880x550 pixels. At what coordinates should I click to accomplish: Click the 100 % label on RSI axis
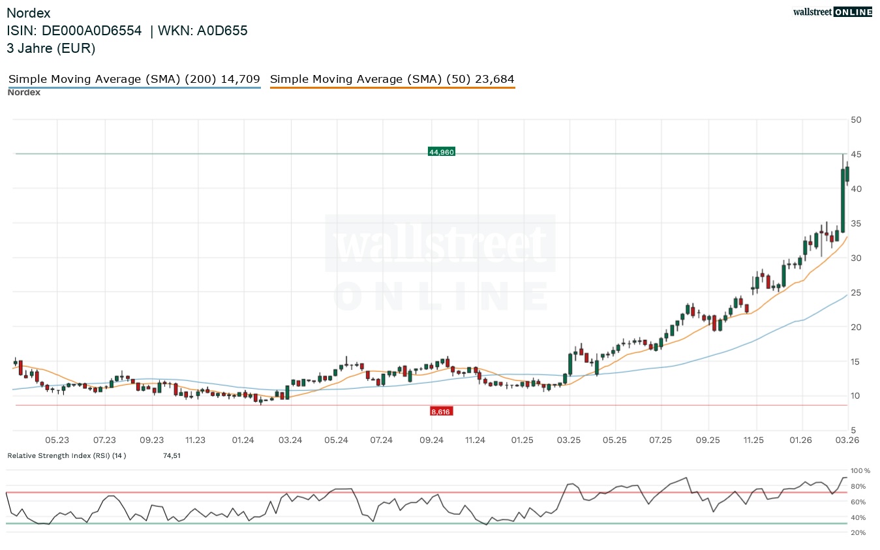click(859, 470)
